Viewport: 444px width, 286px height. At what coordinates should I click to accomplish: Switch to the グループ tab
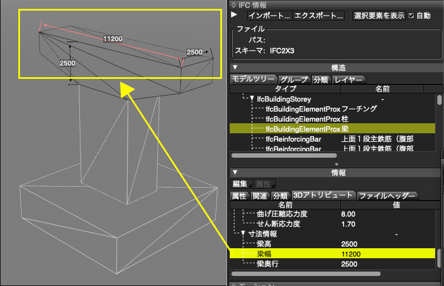tap(294, 79)
